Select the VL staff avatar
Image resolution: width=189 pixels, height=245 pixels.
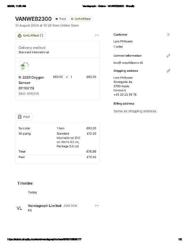pyautogui.click(x=19, y=208)
